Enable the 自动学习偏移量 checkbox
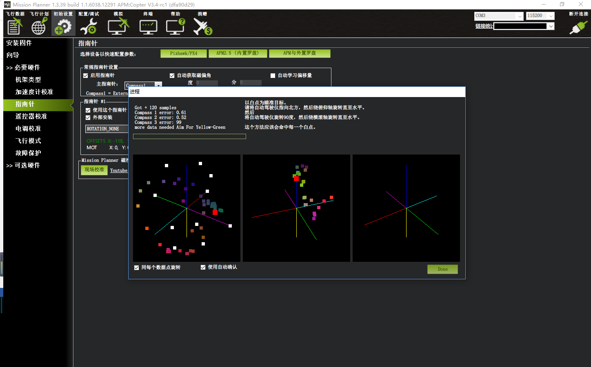591x367 pixels. click(x=273, y=75)
